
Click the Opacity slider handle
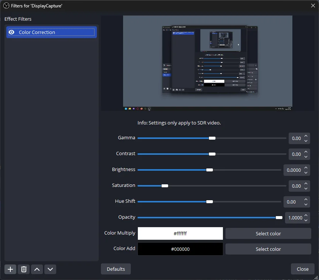pyautogui.click(x=279, y=218)
